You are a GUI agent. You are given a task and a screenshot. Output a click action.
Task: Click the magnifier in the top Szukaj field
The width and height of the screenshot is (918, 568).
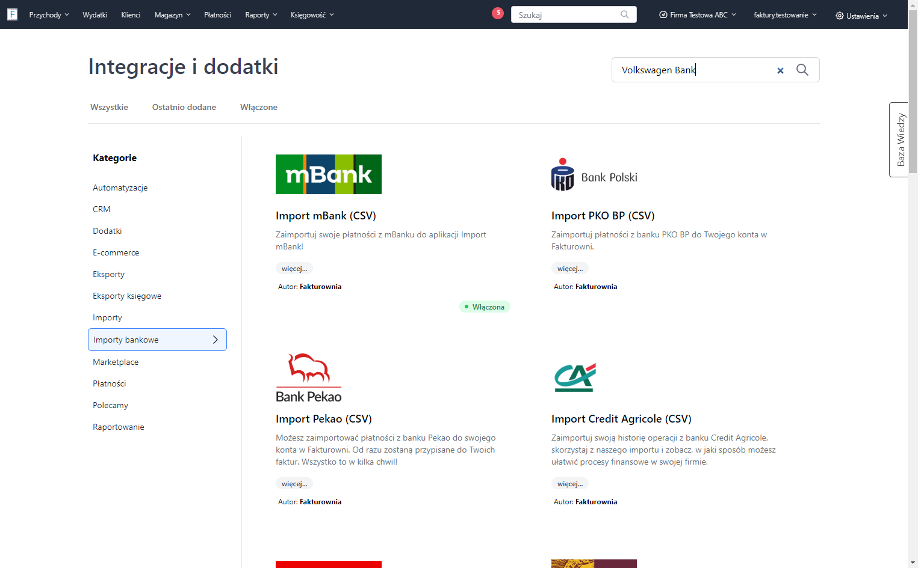[x=625, y=14]
